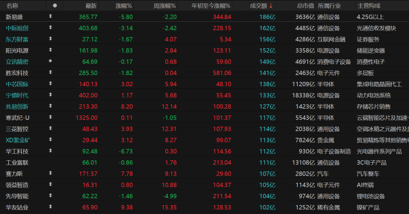The width and height of the screenshot is (409, 214).
Task: Sort the list by 涨幅% column
Action: tap(124, 5)
